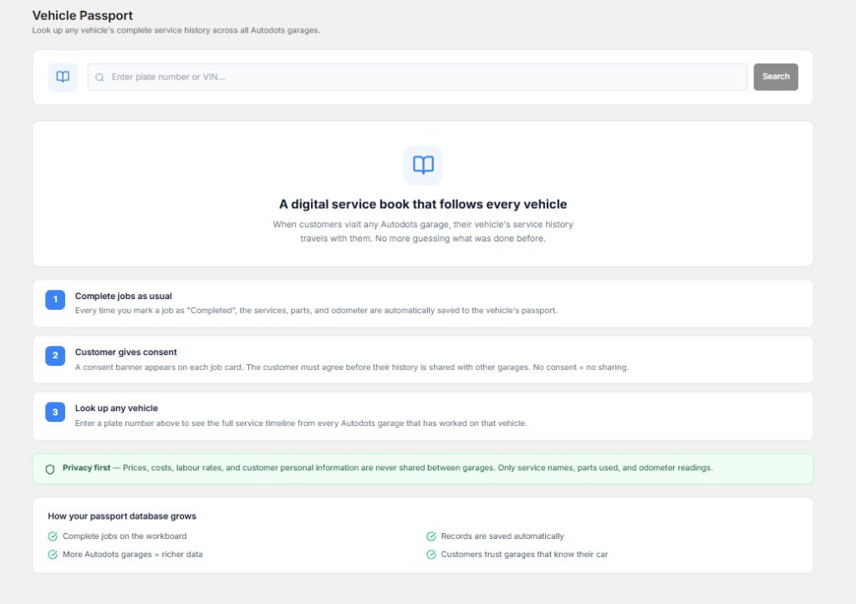The image size is (856, 604).
Task: Select the blue step 1 badge
Action: (55, 300)
